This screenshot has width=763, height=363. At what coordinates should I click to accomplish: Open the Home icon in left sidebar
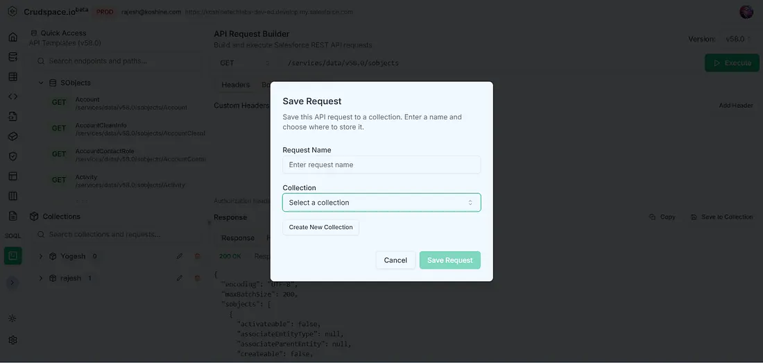point(12,37)
